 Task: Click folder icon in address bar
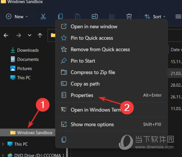click(x=53, y=35)
